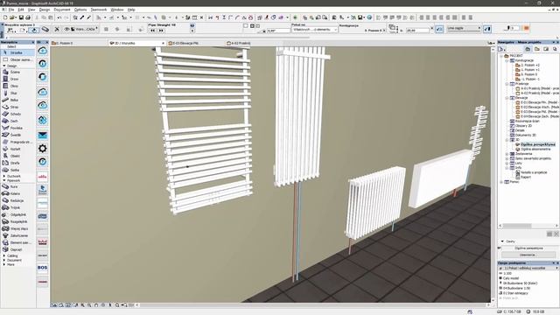Collapse the Elewacje tree node
The width and height of the screenshot is (560, 315).
[507, 98]
